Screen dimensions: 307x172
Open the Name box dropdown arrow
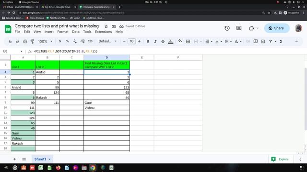point(21,51)
